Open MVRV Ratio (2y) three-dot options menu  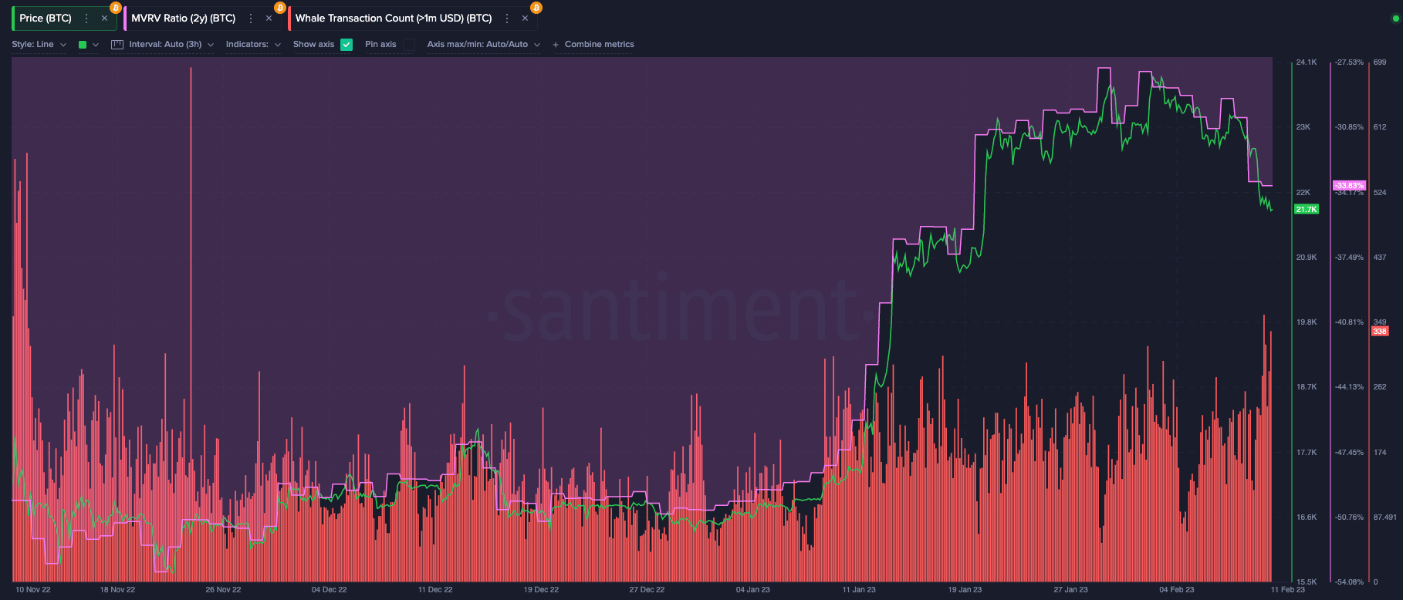pyautogui.click(x=251, y=19)
